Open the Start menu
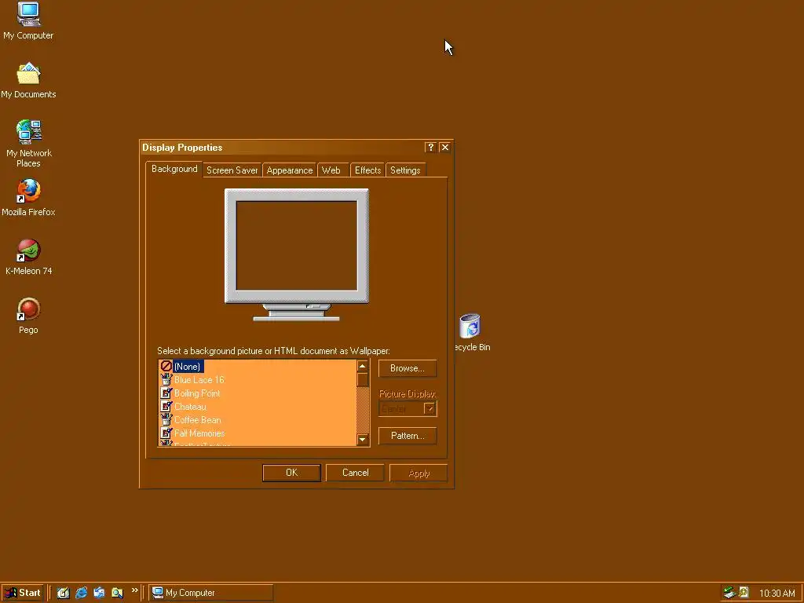The height and width of the screenshot is (603, 804). pyautogui.click(x=23, y=593)
